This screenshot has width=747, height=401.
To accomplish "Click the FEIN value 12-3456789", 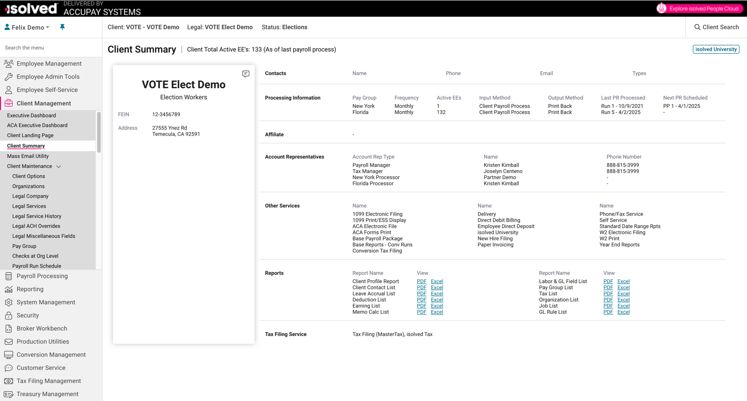I will point(166,115).
